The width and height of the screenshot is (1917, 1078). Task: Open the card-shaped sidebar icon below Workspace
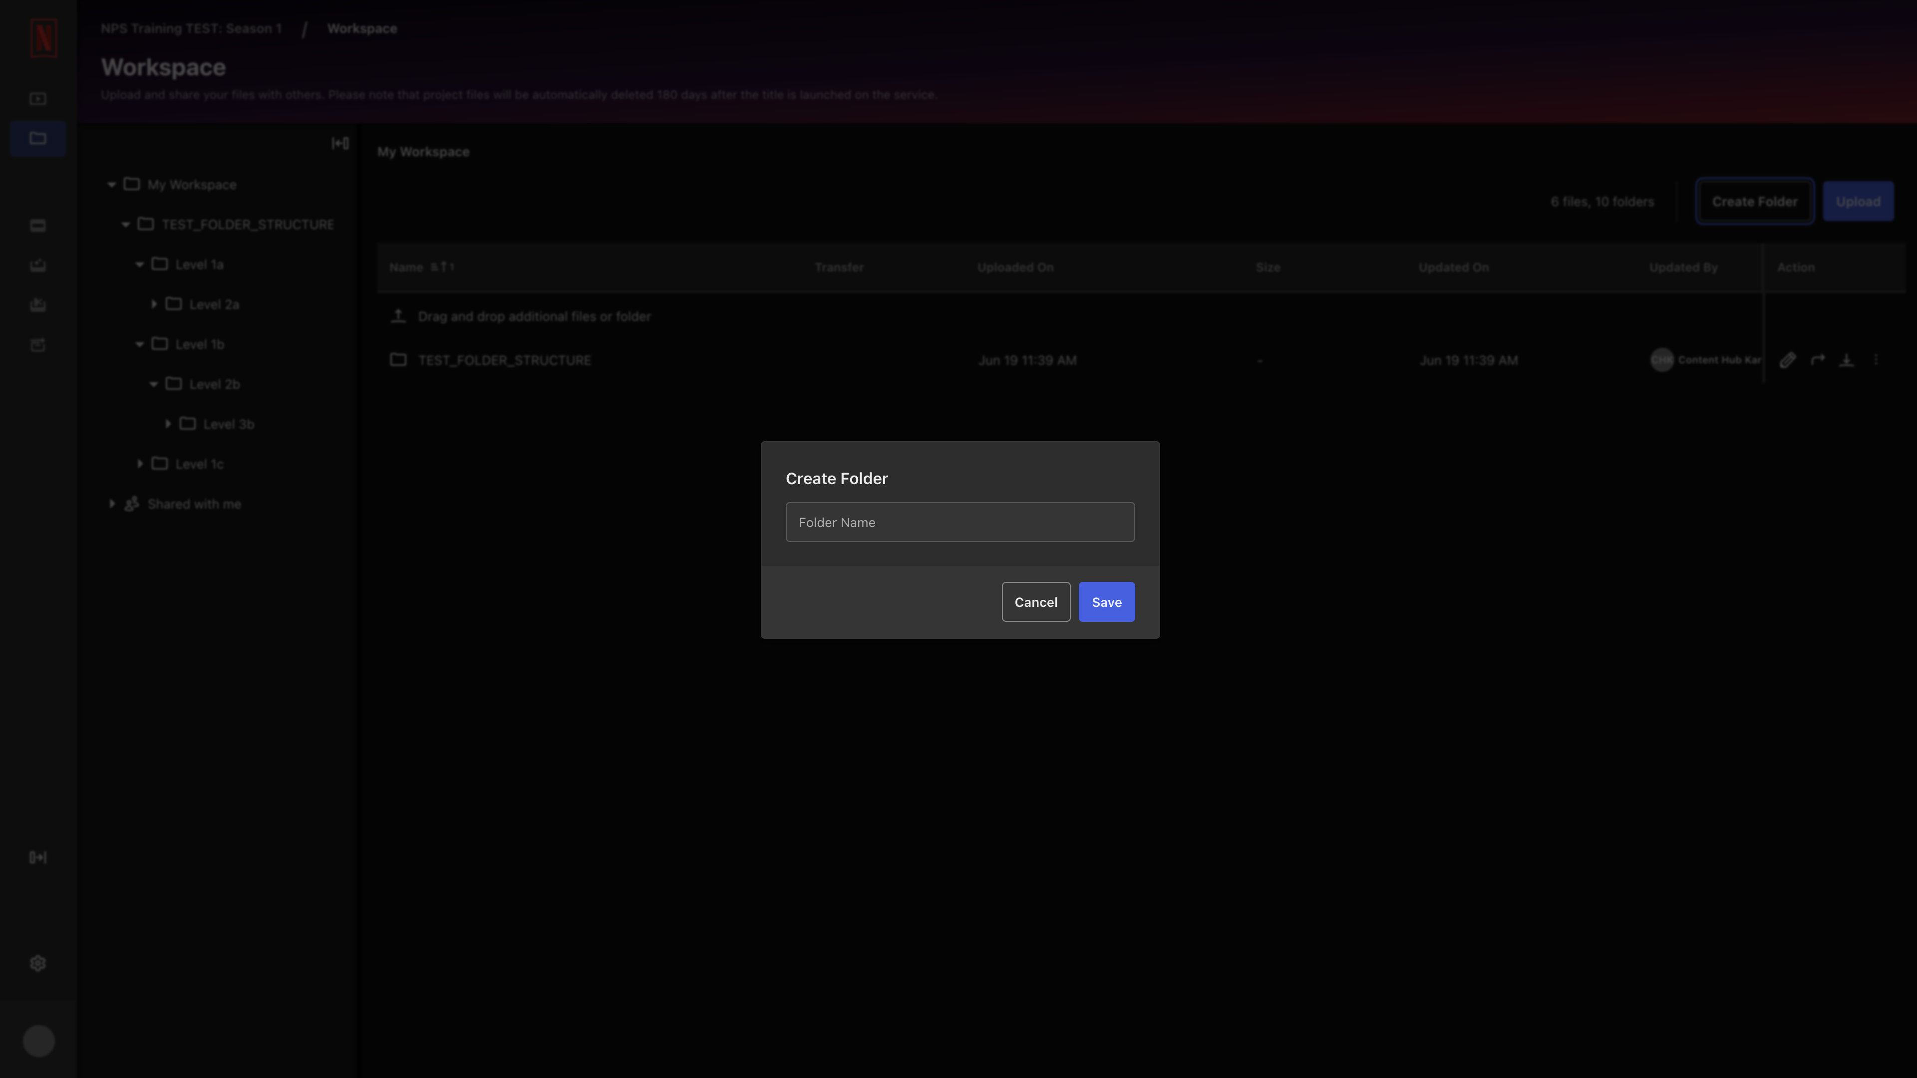pos(38,226)
